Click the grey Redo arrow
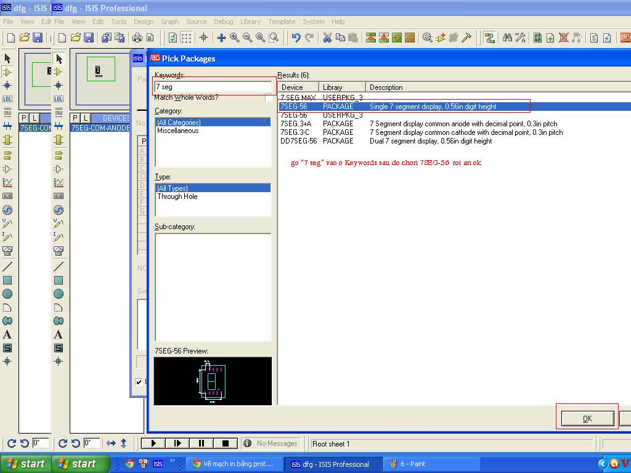The image size is (631, 473). tap(309, 38)
